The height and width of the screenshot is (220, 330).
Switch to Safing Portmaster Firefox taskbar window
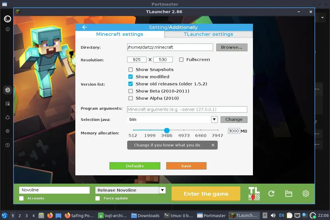pyautogui.click(x=79, y=215)
